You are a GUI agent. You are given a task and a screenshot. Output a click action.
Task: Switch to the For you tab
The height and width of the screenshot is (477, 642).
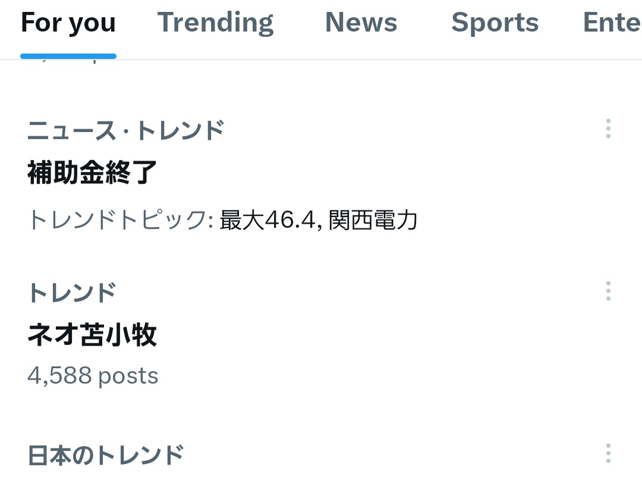[68, 24]
